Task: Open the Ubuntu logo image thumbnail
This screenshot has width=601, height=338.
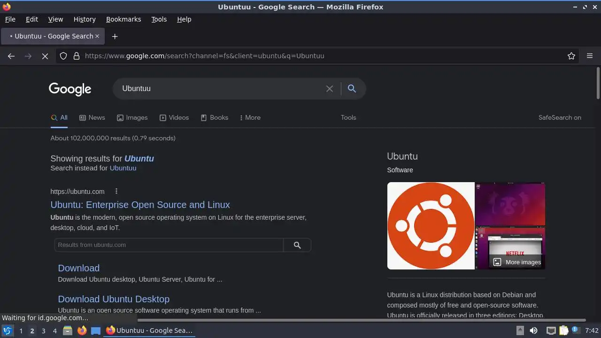Action: pos(431,226)
